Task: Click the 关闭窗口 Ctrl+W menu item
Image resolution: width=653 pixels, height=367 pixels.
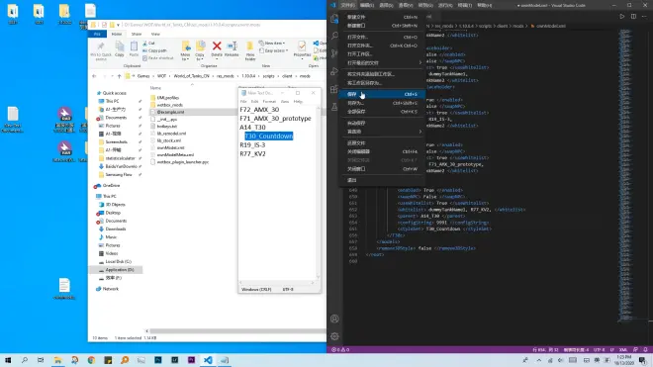Action: (x=382, y=169)
